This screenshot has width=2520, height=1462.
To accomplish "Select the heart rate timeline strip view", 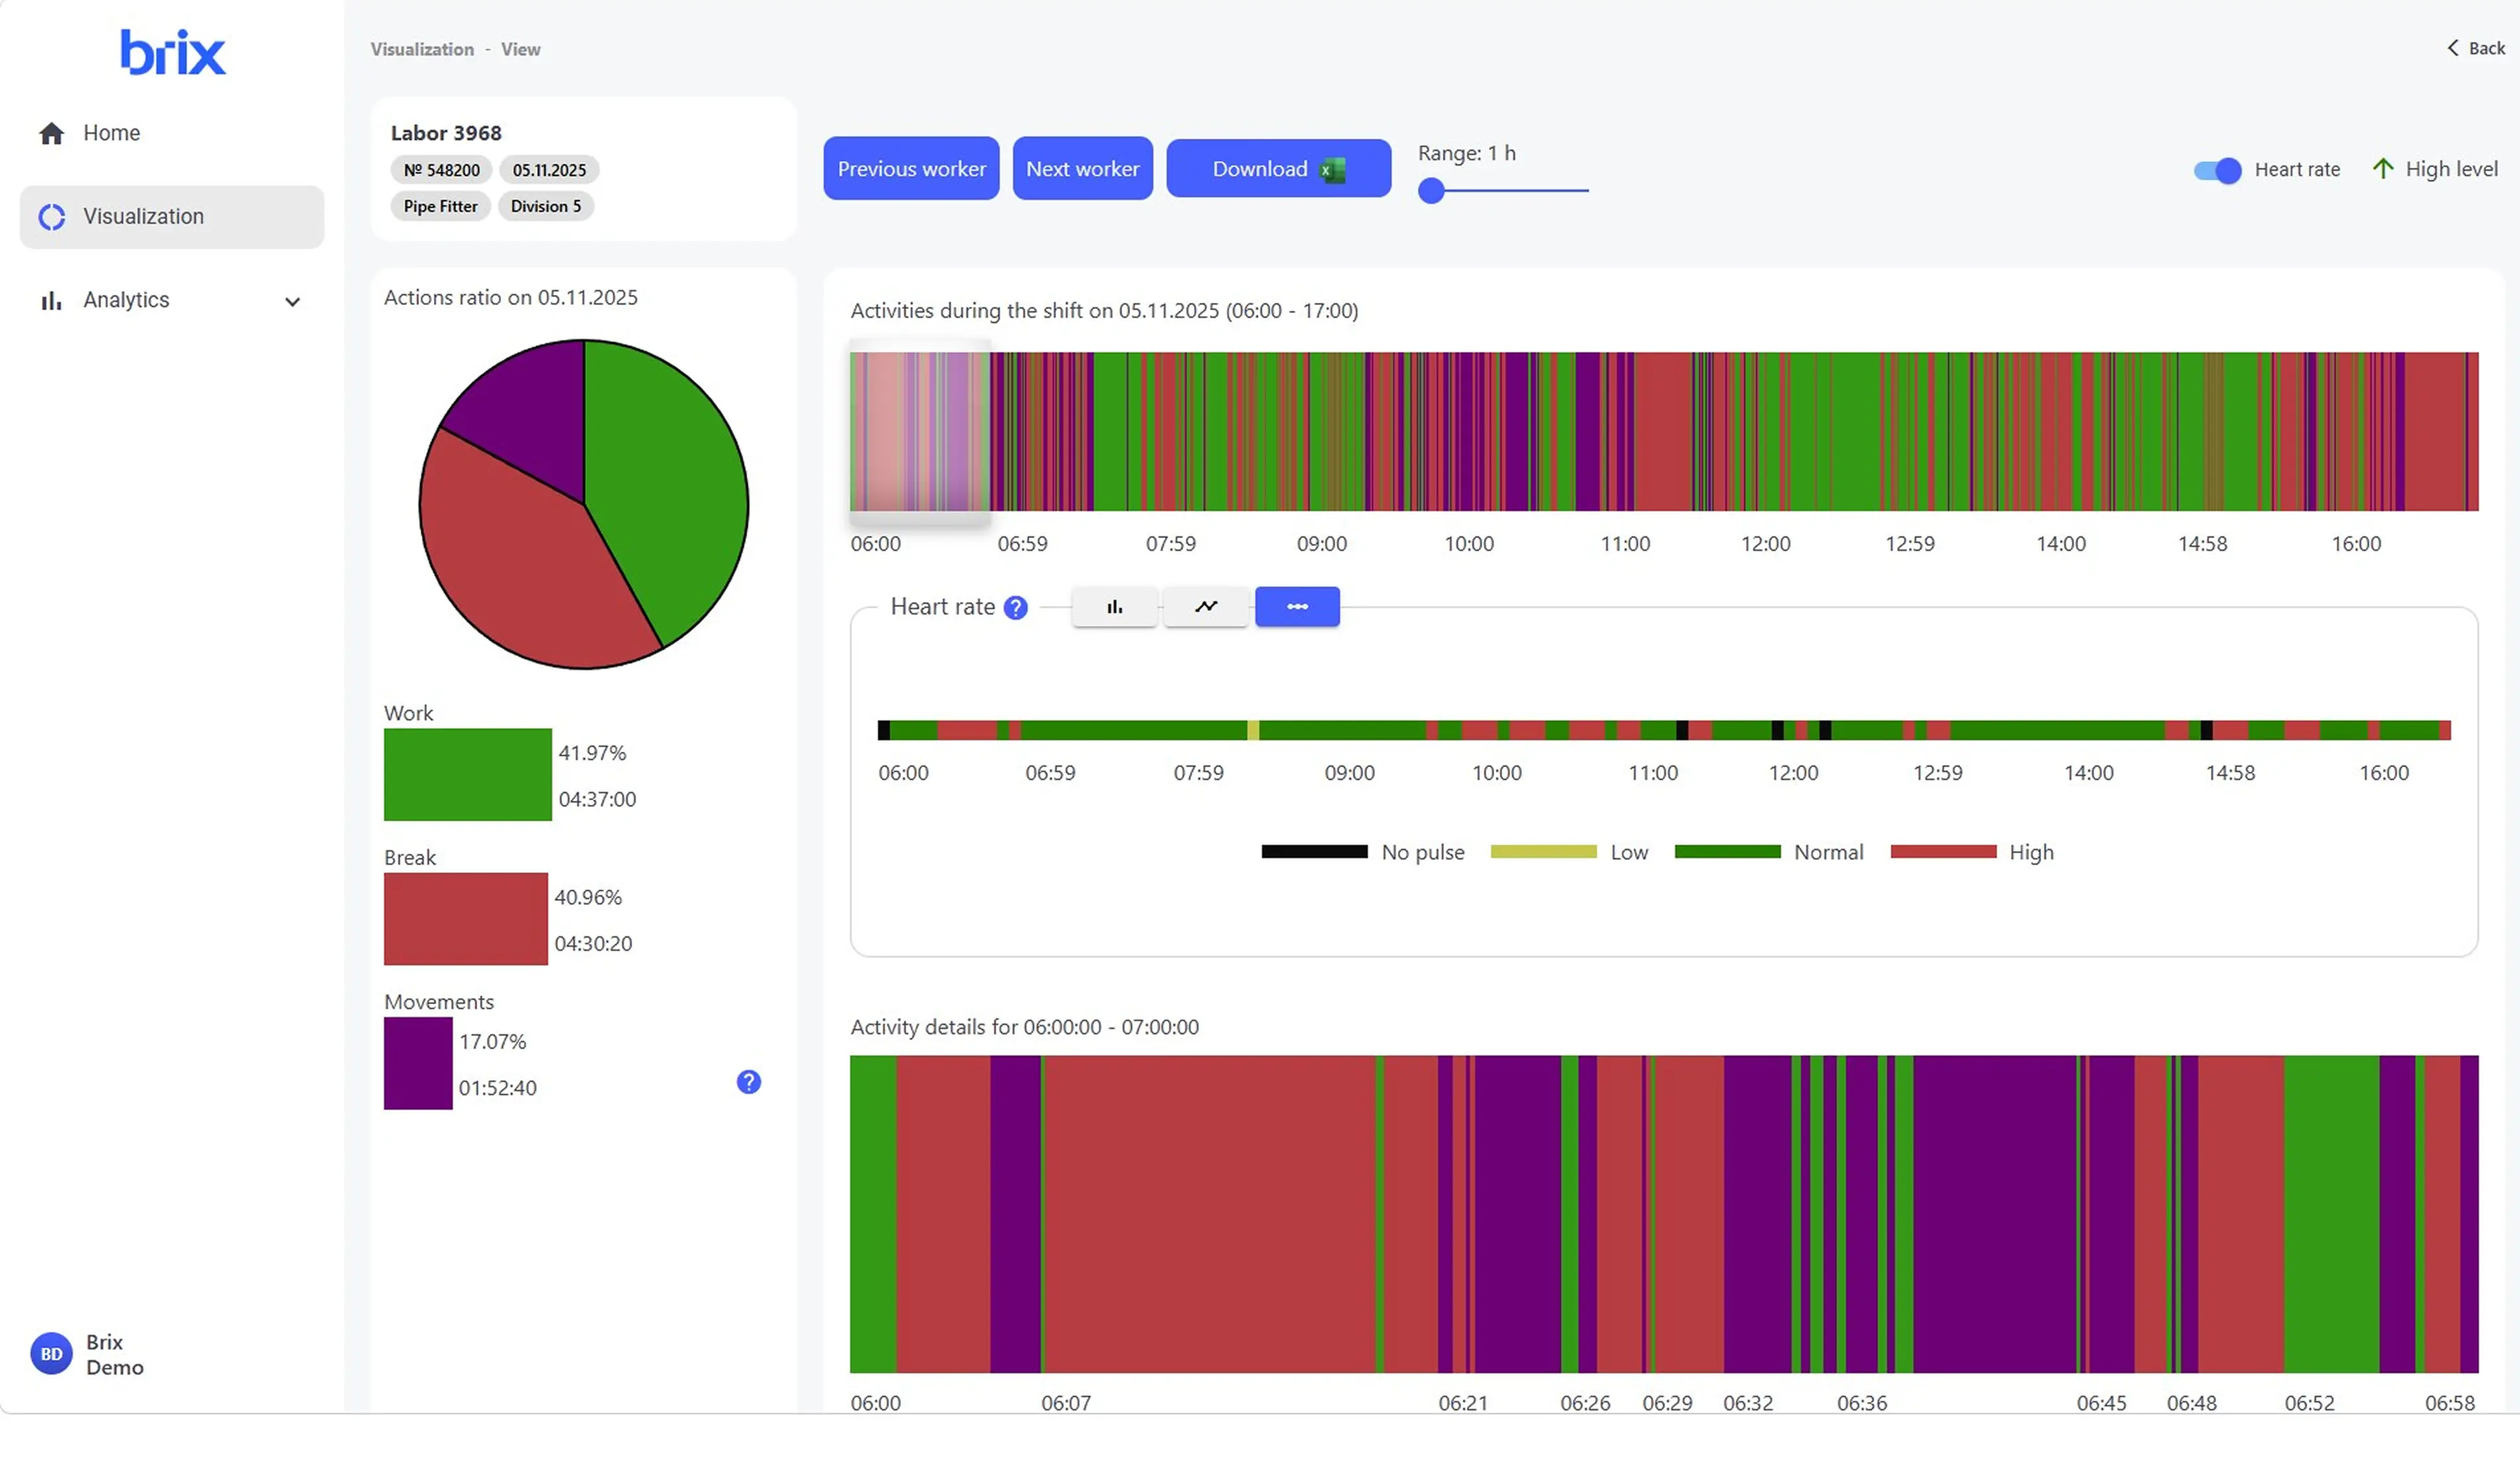I will click(x=1297, y=607).
